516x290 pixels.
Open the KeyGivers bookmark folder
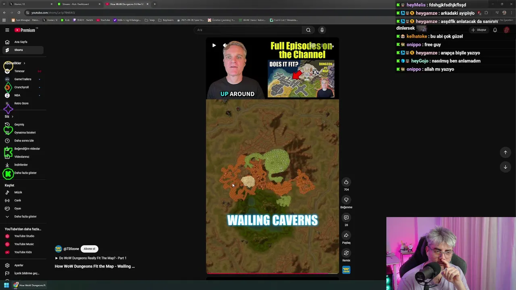(166, 20)
